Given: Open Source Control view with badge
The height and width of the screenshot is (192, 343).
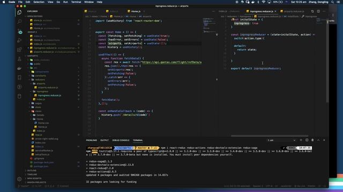Looking at the screenshot, I should pos(19,31).
